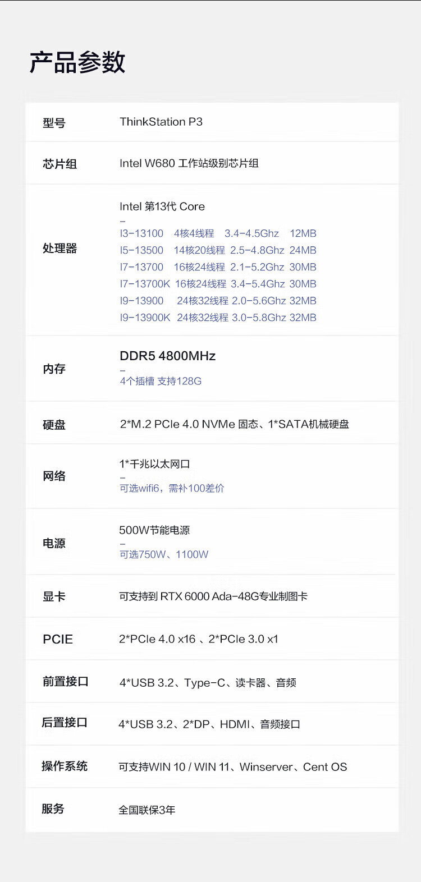
Task: Click the 操作系统 supported systems text
Action: click(232, 767)
